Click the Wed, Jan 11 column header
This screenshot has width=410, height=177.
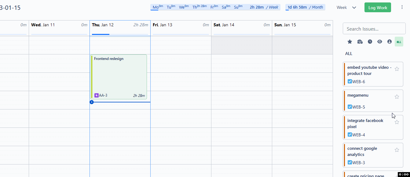point(59,28)
